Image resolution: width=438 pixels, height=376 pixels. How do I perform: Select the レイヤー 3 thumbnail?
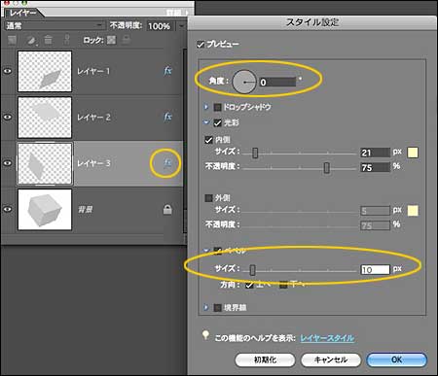(45, 163)
